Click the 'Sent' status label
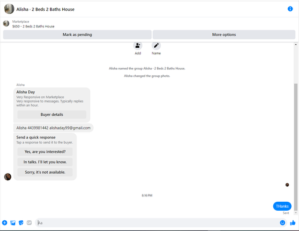 [286, 213]
